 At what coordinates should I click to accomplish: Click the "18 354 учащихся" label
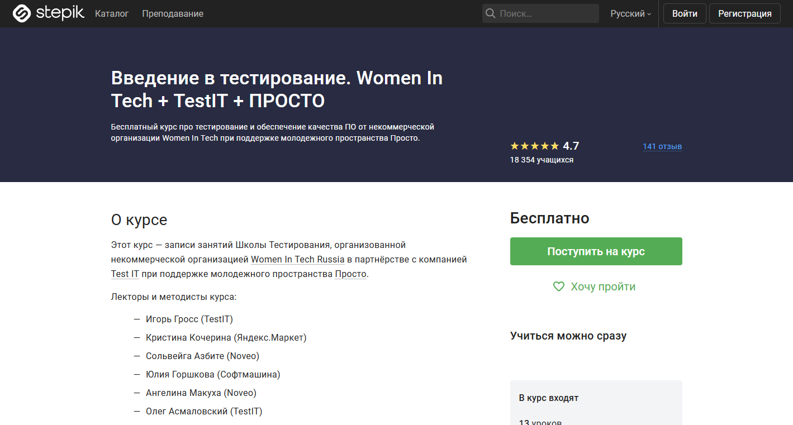coord(541,159)
